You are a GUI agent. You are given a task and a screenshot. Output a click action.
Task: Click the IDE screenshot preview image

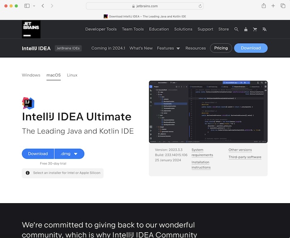click(208, 112)
